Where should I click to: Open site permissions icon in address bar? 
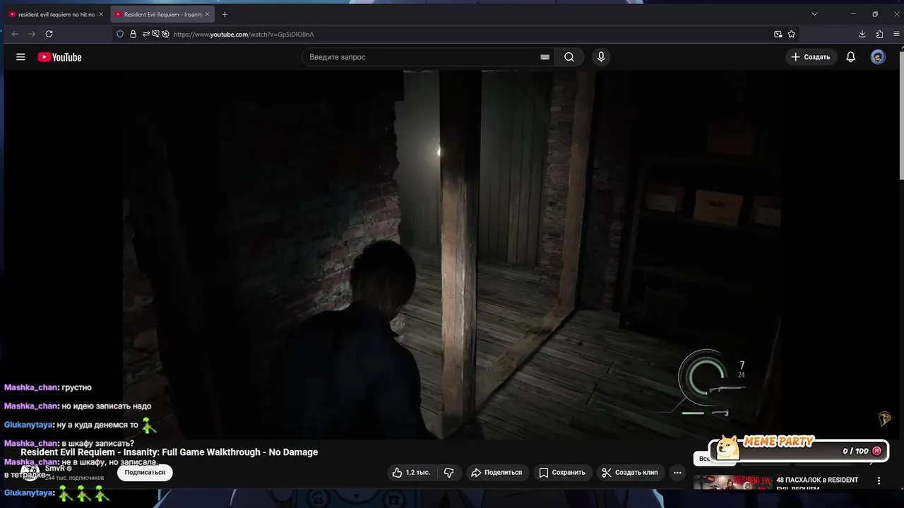coord(146,34)
